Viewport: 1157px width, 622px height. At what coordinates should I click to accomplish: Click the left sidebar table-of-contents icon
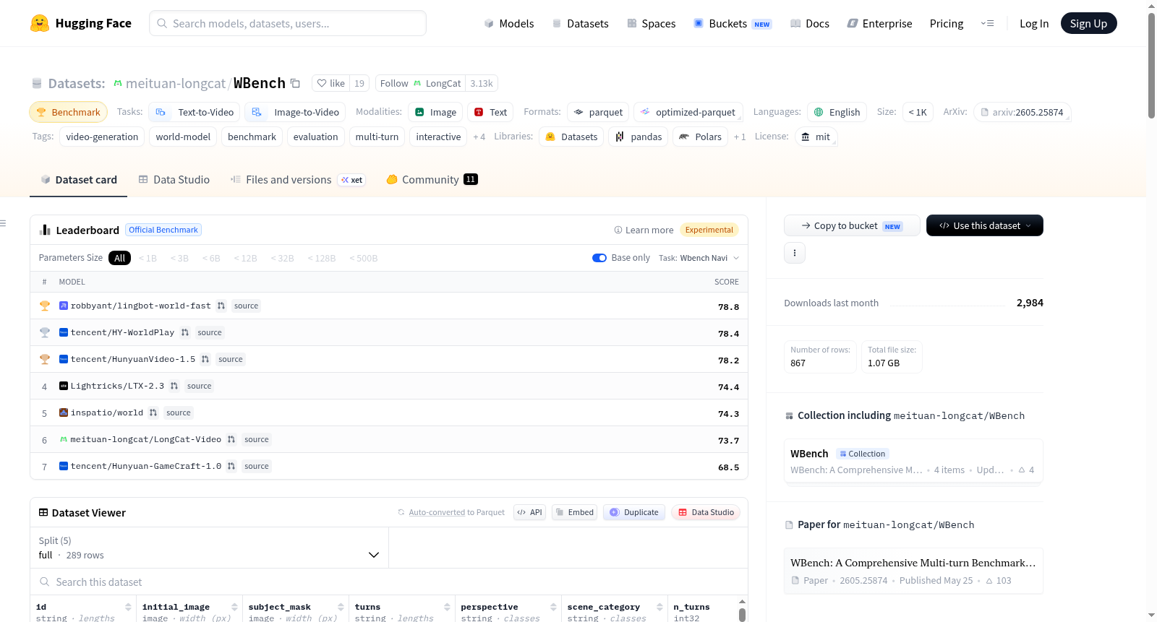click(3, 223)
